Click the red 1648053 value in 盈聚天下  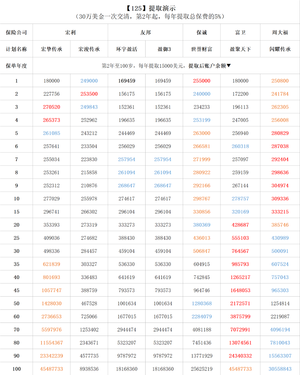(240, 290)
